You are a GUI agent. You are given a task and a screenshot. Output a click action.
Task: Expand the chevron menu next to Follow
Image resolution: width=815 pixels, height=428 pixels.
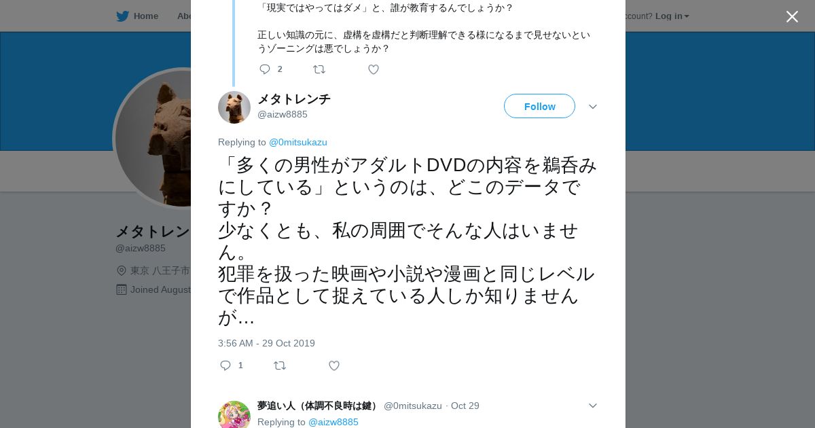click(592, 107)
